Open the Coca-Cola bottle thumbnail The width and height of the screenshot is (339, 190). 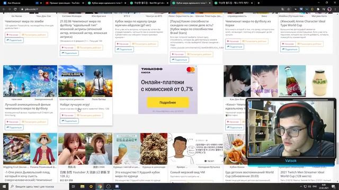click(x=292, y=81)
